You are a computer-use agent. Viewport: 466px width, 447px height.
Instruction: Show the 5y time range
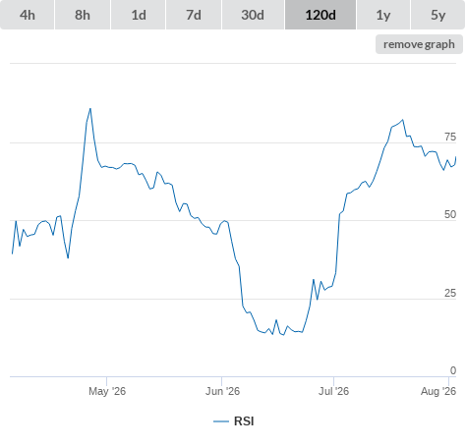pyautogui.click(x=437, y=15)
